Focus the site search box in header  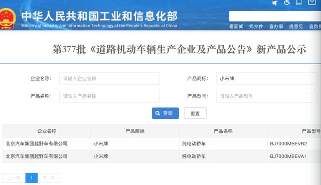click(x=275, y=16)
